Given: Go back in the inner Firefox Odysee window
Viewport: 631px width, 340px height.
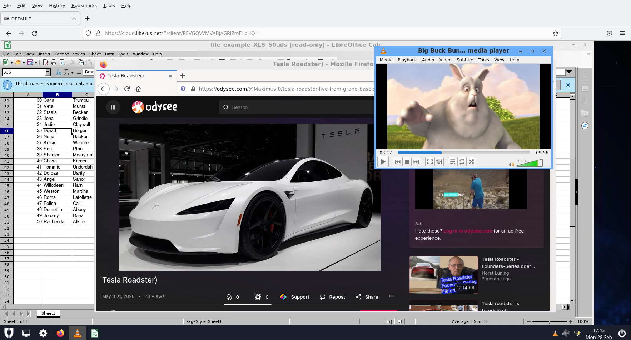Looking at the screenshot, I should 104,89.
